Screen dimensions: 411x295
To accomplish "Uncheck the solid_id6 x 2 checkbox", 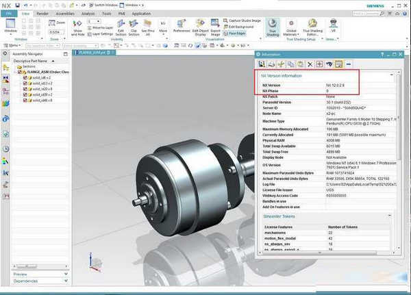I will pos(25,78).
